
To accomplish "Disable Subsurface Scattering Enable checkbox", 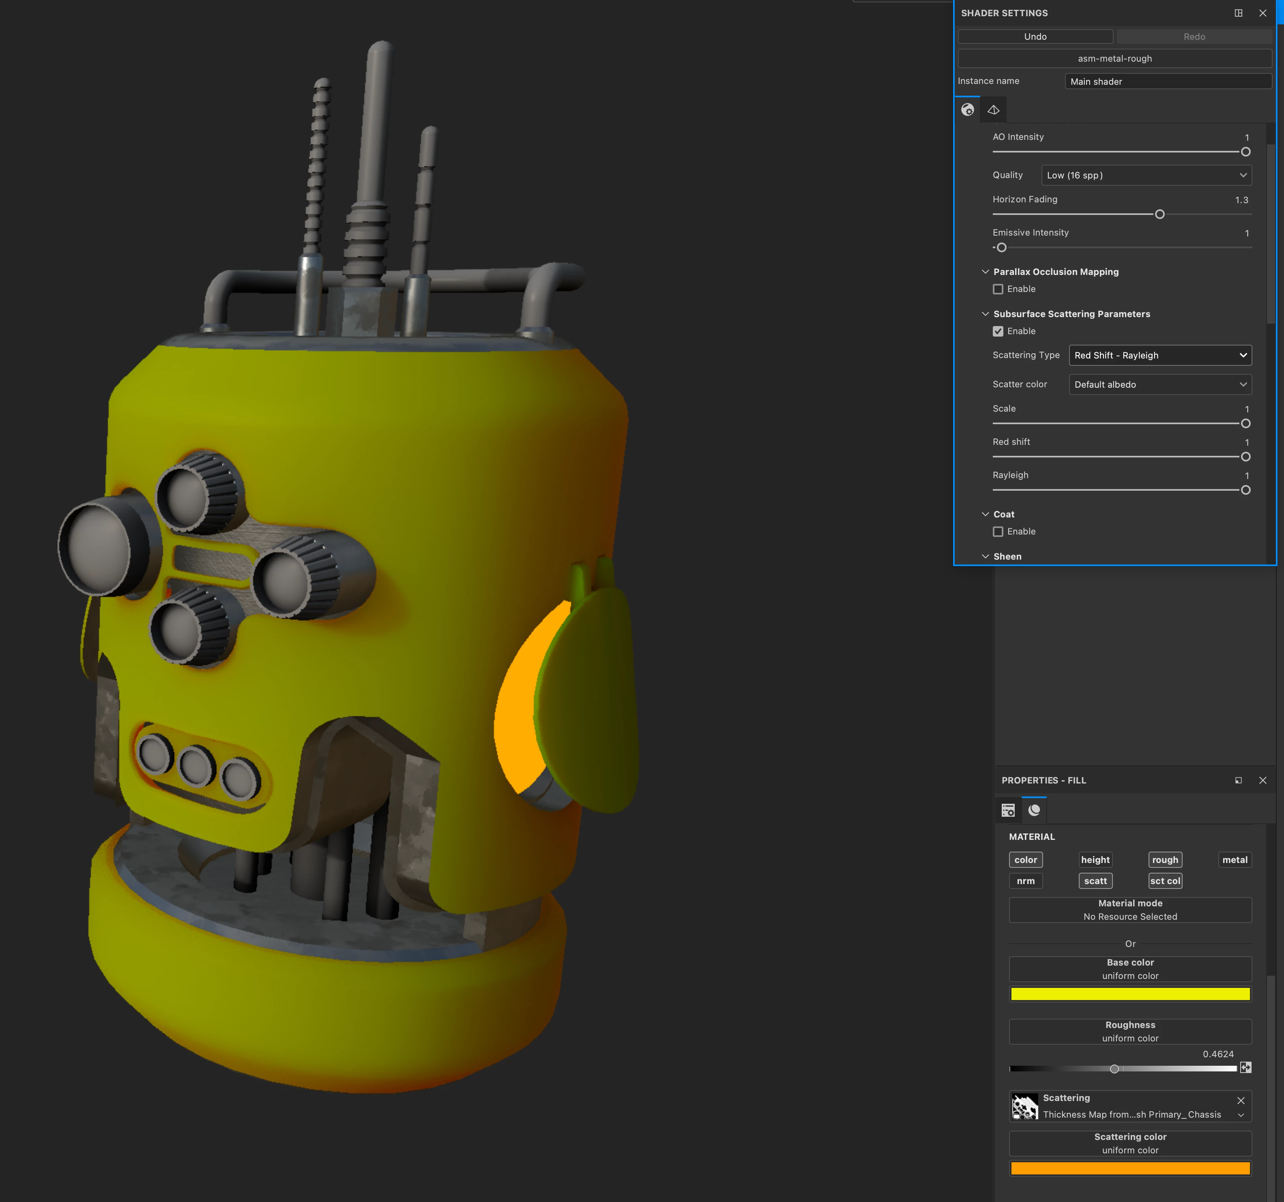I will [998, 331].
